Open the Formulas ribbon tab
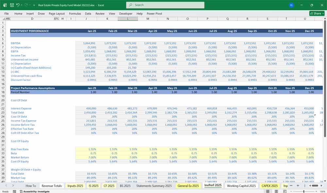This screenshot has width=327, height=193. [75, 13]
